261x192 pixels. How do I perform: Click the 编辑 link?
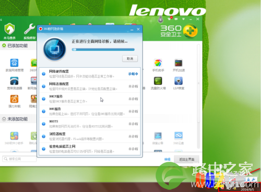pos(167,159)
